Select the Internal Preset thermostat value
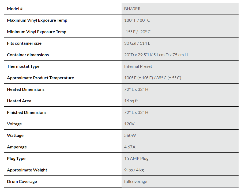The image size is (241, 191). (x=138, y=66)
